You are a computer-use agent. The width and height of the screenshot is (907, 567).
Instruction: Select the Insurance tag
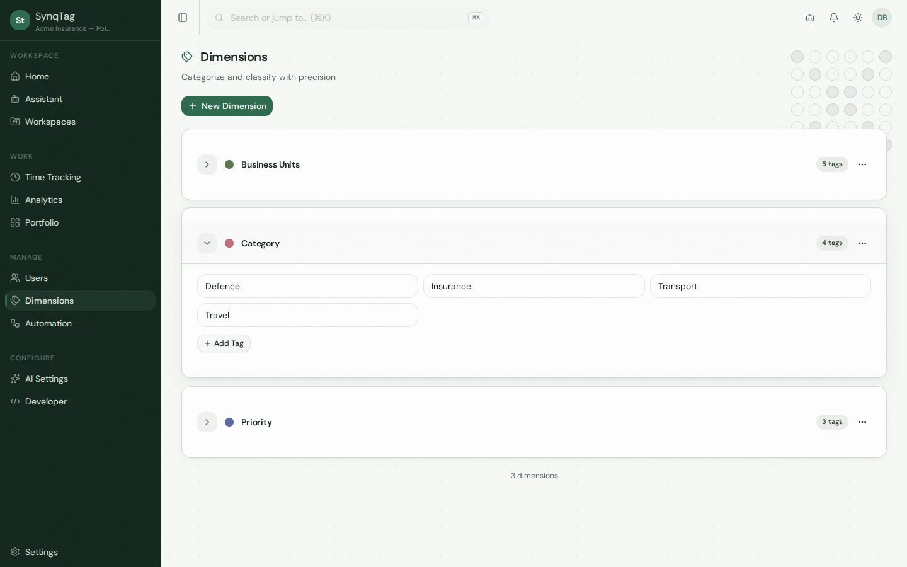click(534, 286)
